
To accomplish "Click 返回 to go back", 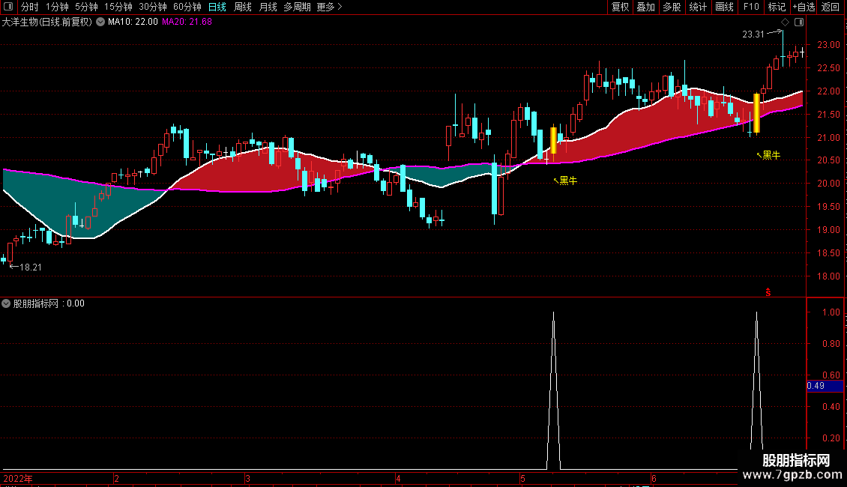I will pyautogui.click(x=831, y=7).
